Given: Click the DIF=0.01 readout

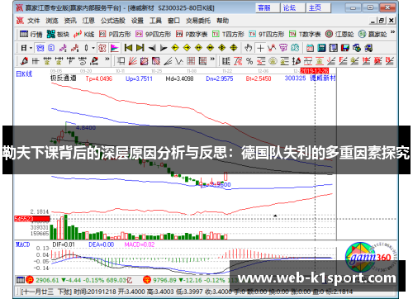Looking at the screenshot, I should point(64,244).
